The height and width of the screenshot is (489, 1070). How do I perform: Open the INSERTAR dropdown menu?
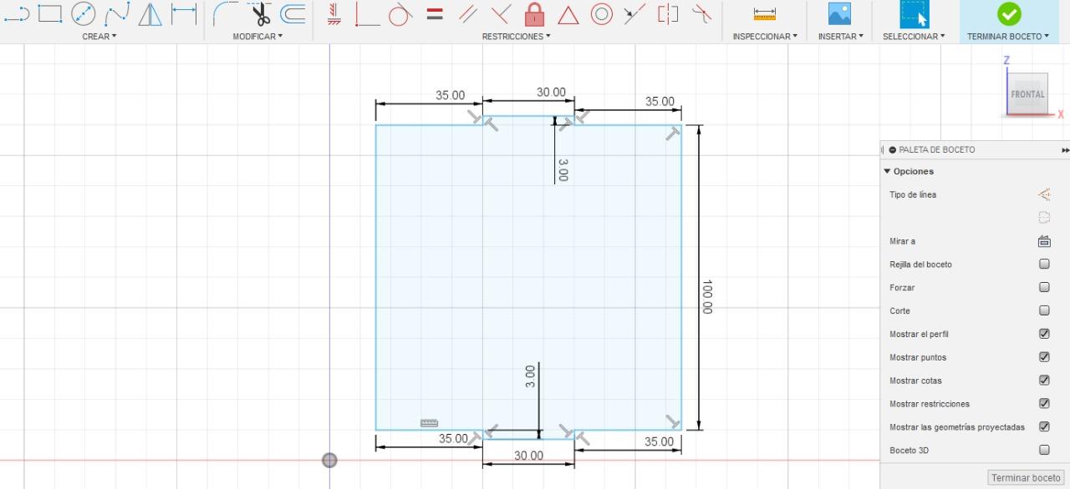click(x=840, y=37)
